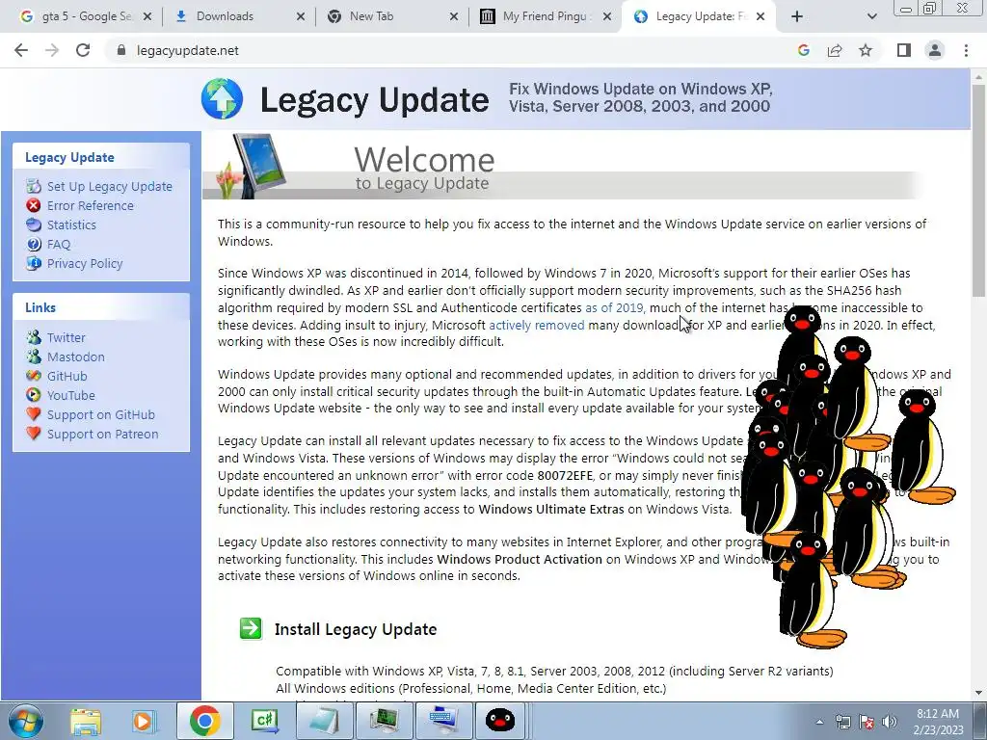
Task: Switch to gta 5 Google Search tab
Action: point(85,17)
